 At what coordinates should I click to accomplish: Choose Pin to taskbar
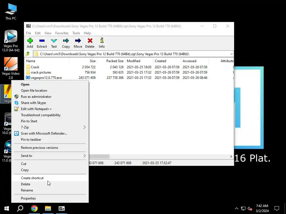(50, 140)
